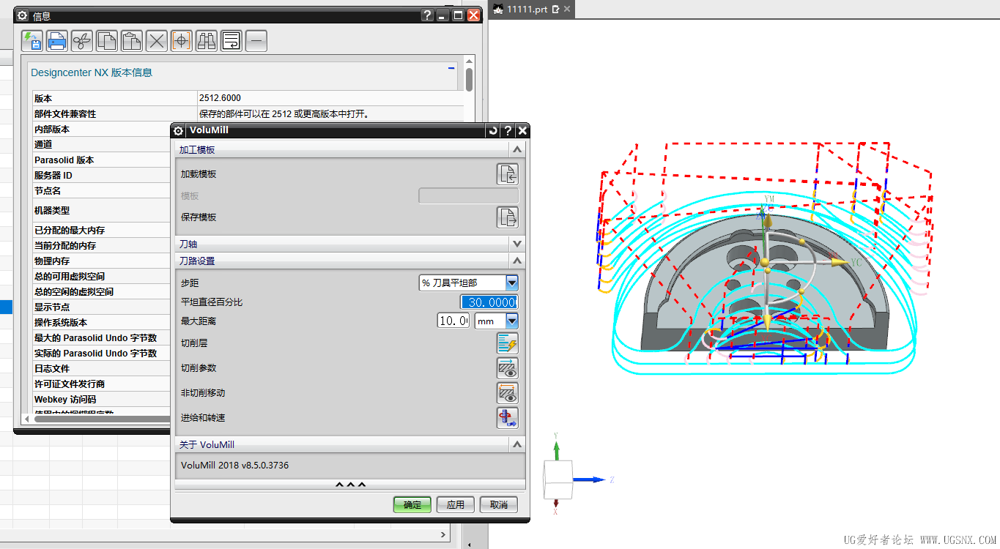
Task: Click the vertical scrollbar in 信息 window
Action: [469, 78]
